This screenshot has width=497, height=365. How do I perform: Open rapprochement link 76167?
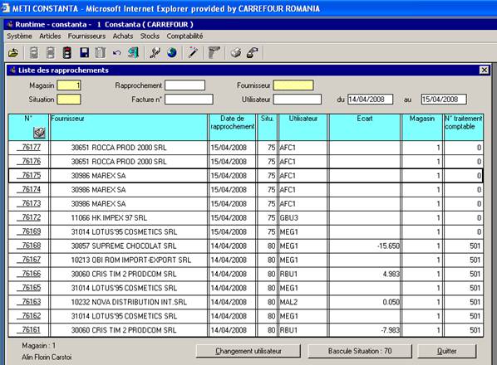(x=30, y=260)
